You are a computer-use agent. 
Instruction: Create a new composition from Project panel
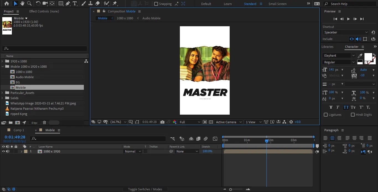(x=17, y=122)
